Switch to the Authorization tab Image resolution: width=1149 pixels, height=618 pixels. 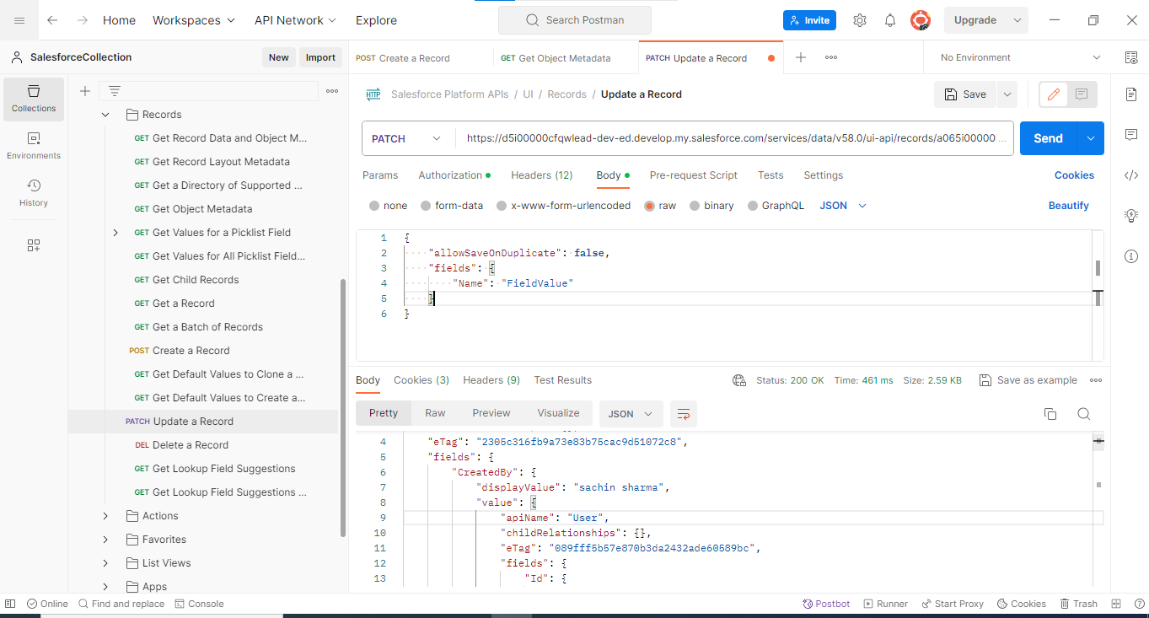[x=454, y=175]
